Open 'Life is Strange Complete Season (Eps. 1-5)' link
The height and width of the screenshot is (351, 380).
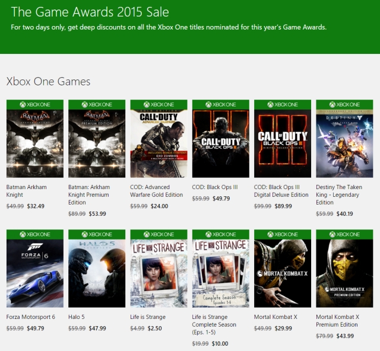click(214, 324)
